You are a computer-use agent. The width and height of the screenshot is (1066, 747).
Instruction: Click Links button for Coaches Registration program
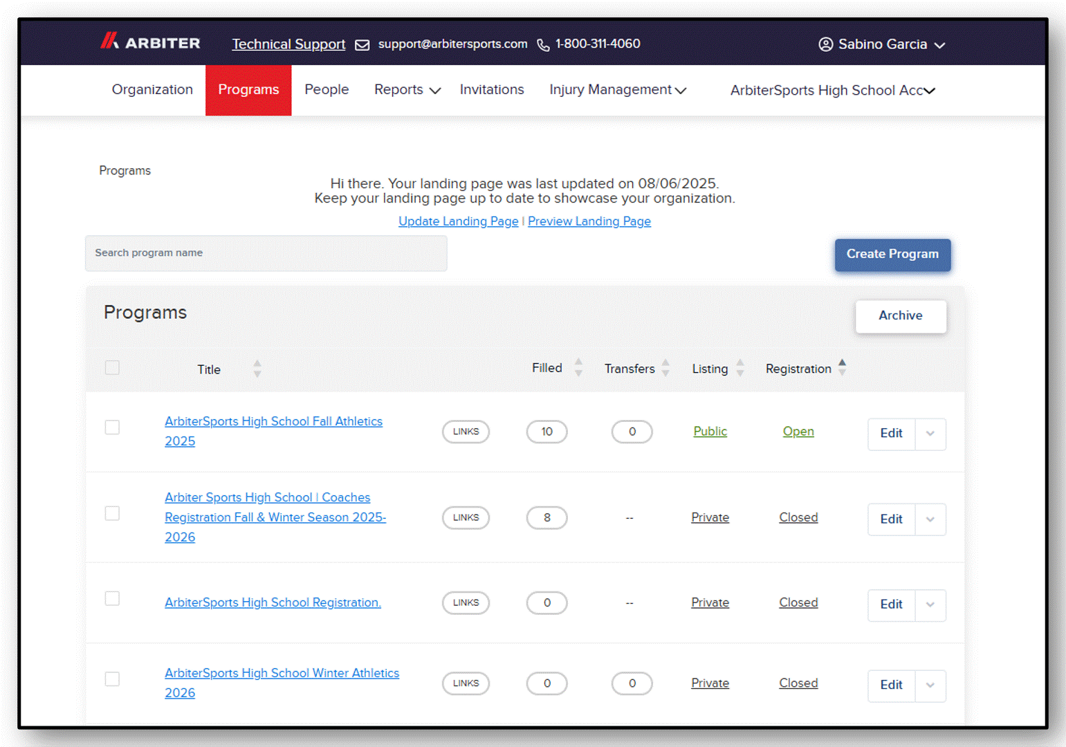(x=466, y=517)
